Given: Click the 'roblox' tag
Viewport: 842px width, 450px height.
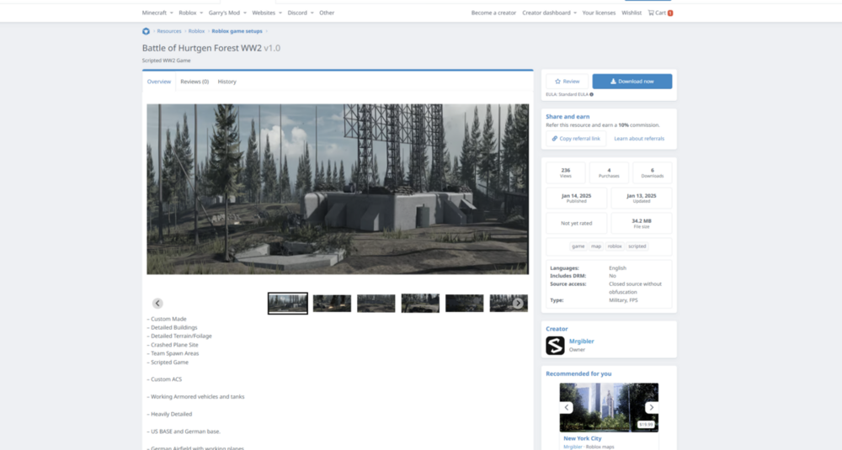Looking at the screenshot, I should coord(615,246).
